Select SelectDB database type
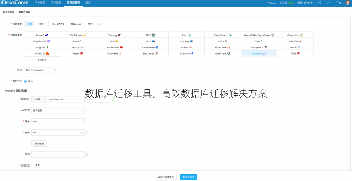352x181 pixels. pos(187,53)
